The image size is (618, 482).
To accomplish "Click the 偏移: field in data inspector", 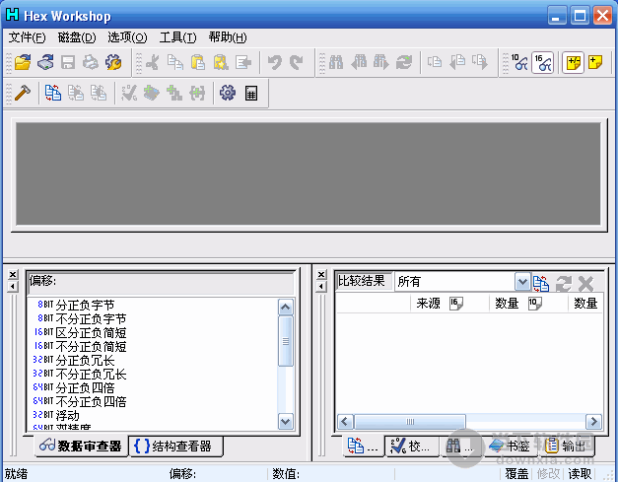I will click(161, 282).
